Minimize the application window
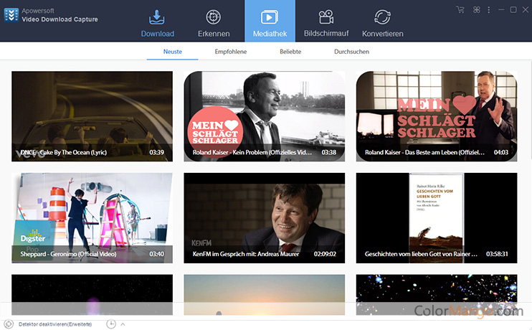Screen dimensions: 532x330 point(501,10)
